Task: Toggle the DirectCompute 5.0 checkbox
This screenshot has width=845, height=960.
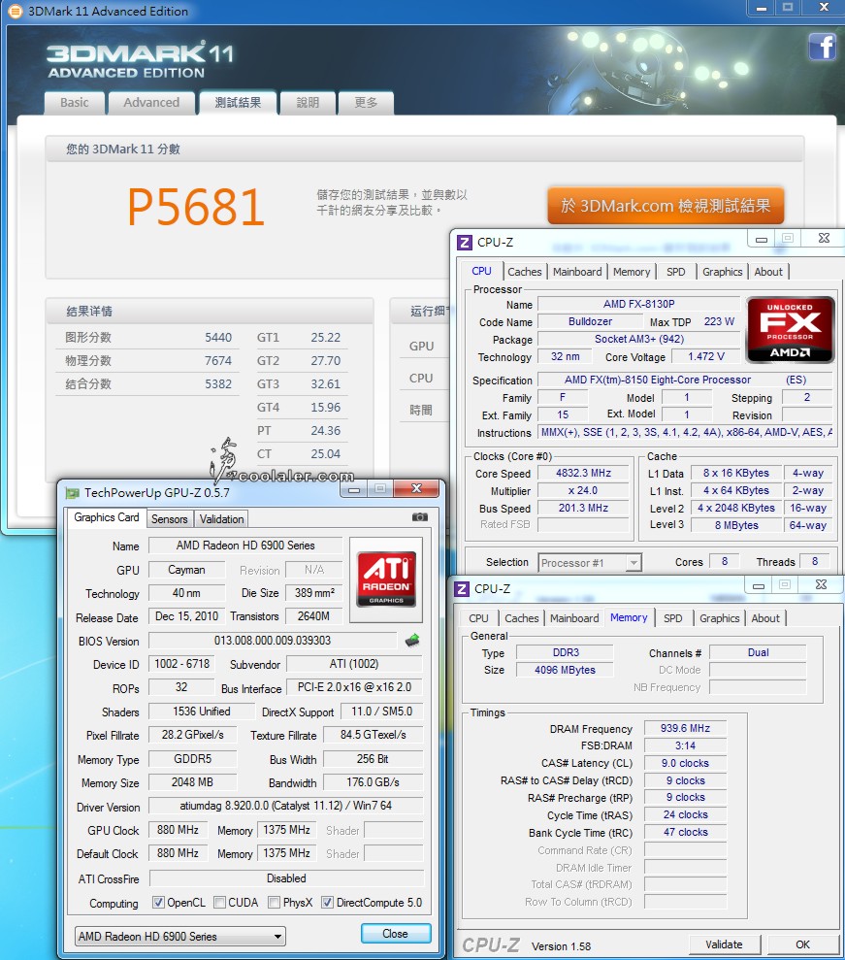Action: 327,903
